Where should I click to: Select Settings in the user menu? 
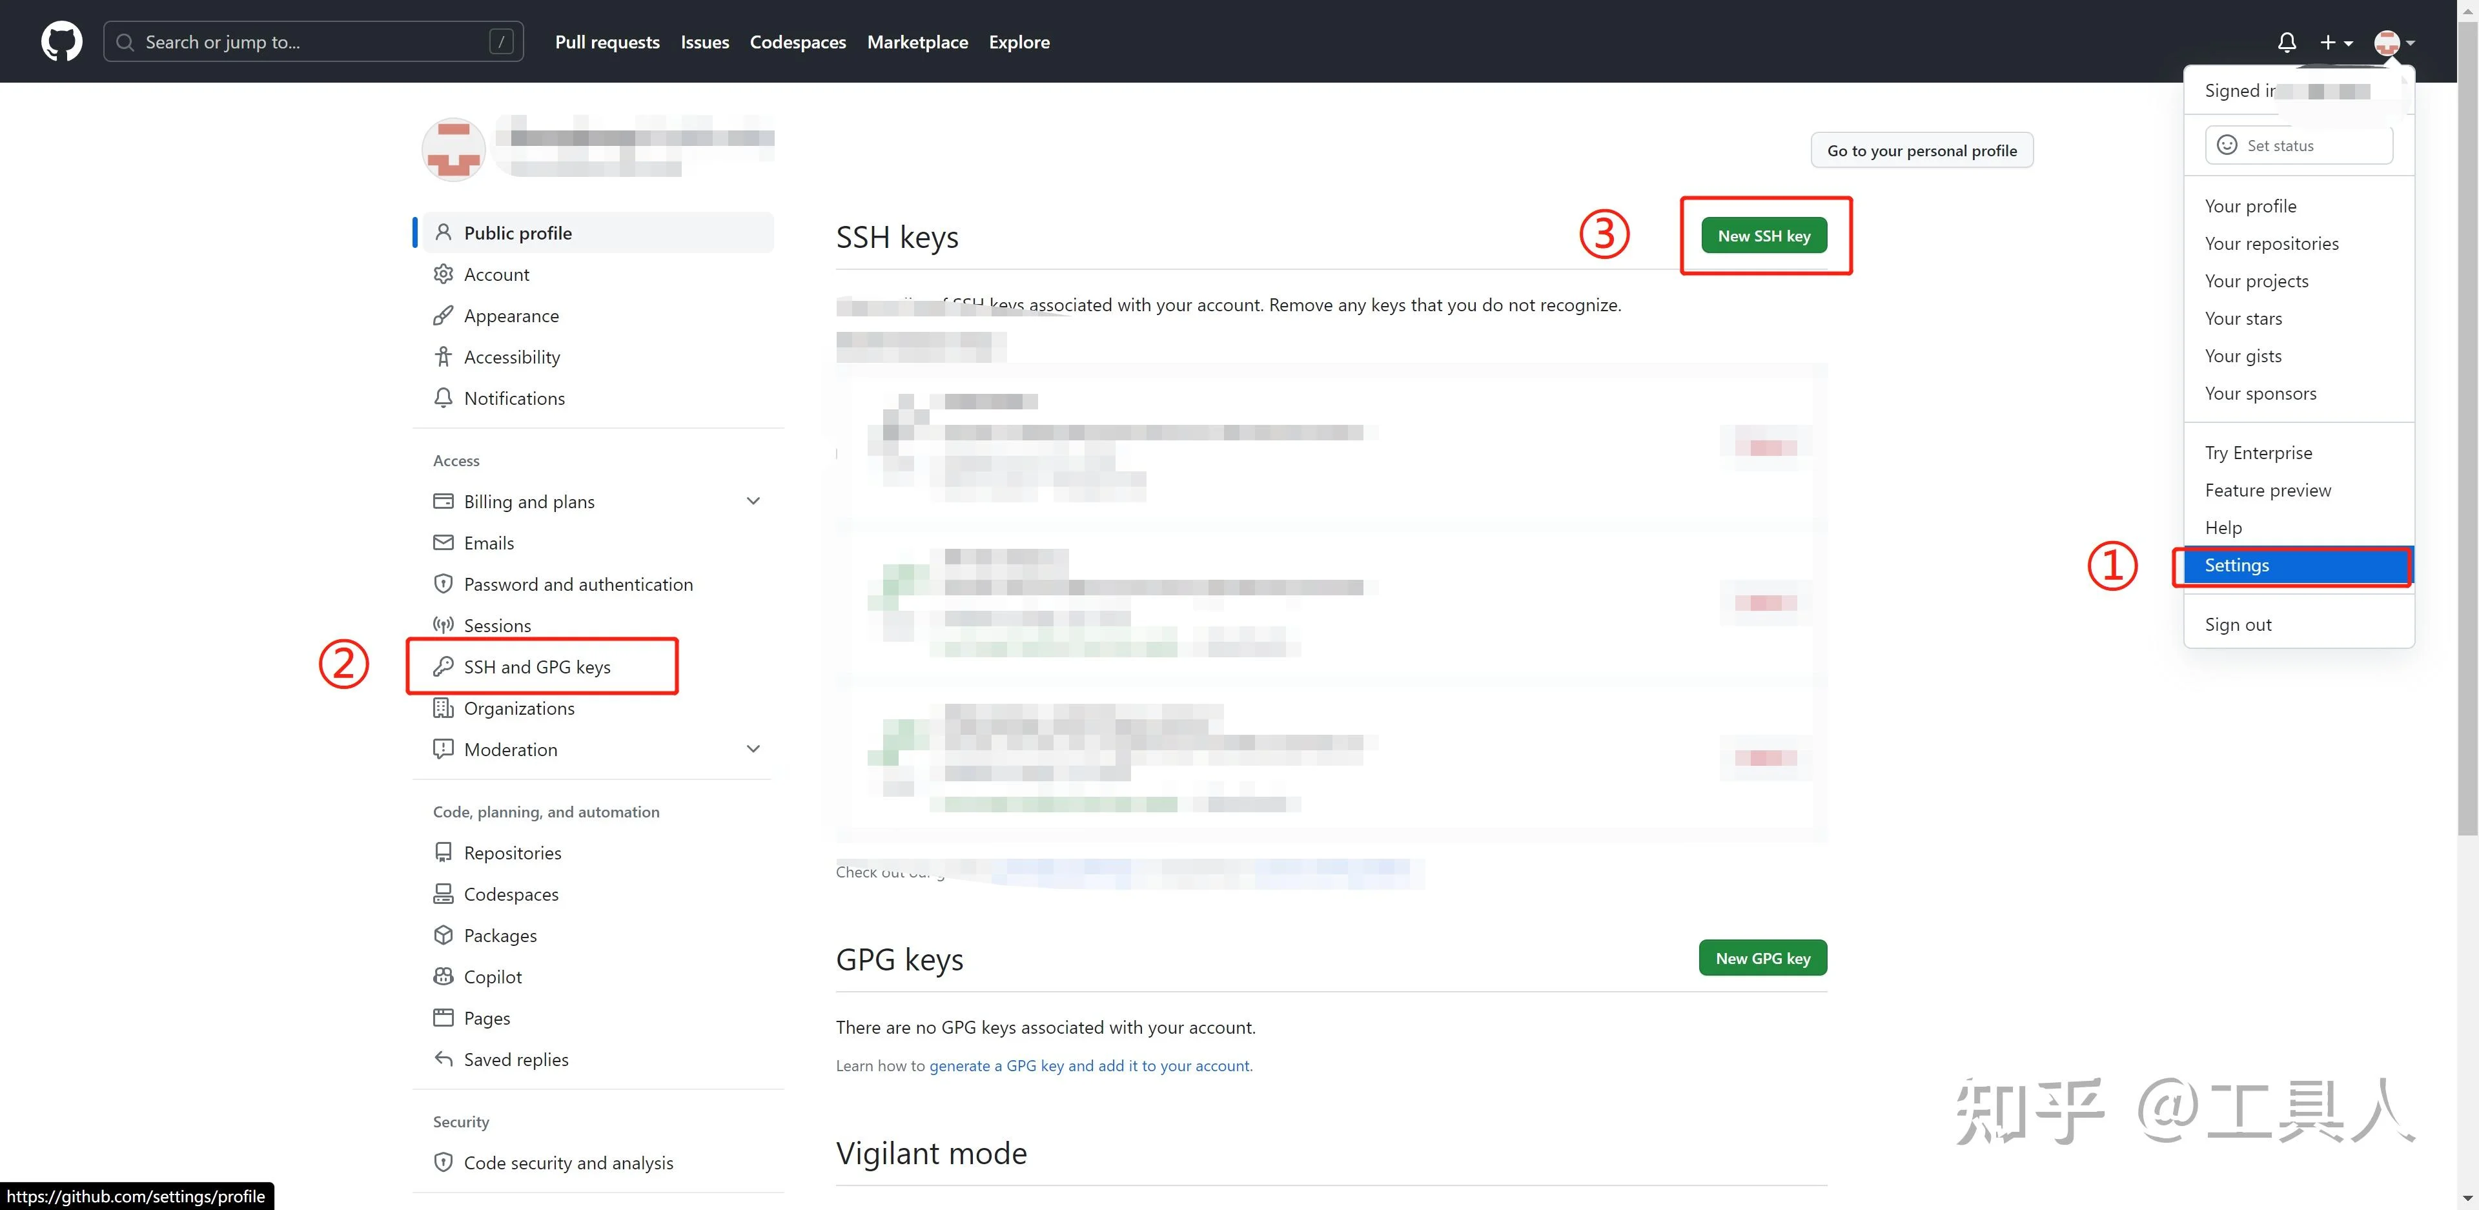click(2236, 565)
